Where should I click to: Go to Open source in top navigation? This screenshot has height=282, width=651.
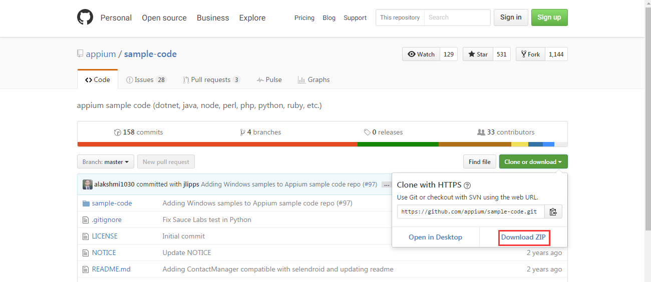coord(164,18)
